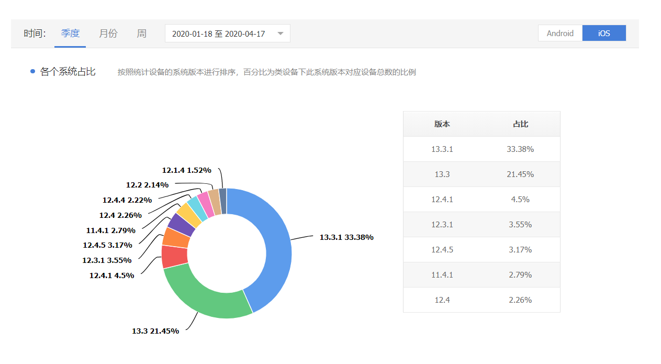
Task: Click table cell 21.45%
Action: click(520, 174)
